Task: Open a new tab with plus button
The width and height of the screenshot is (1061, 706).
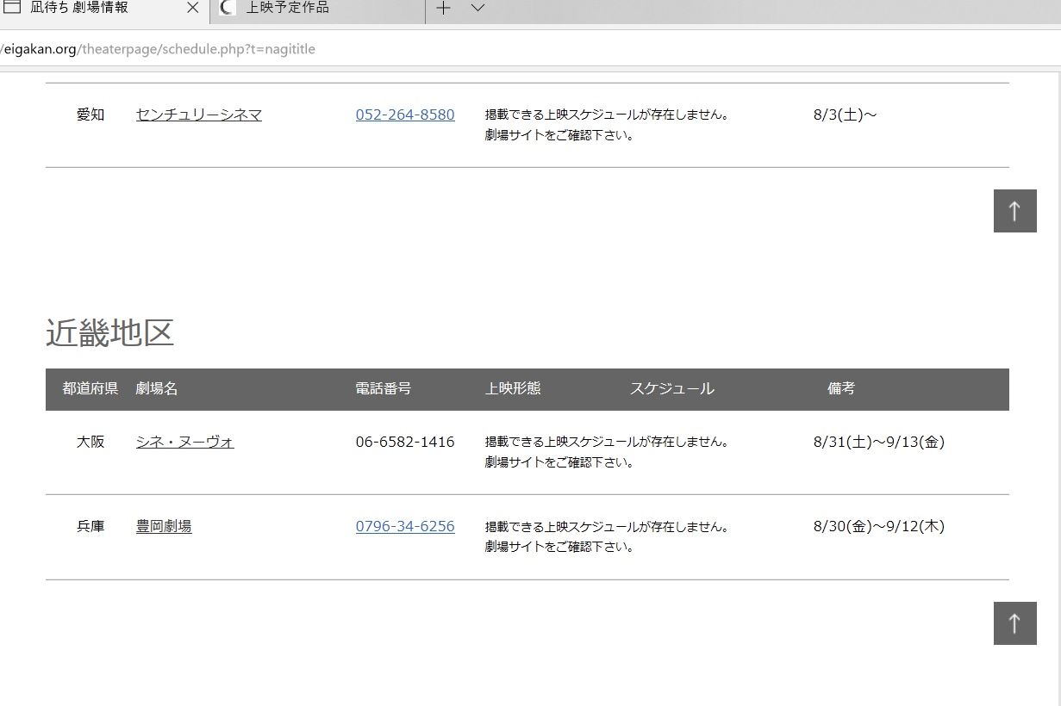Action: tap(443, 9)
